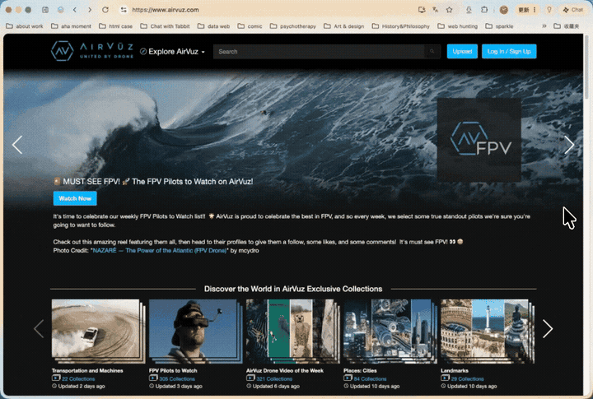Open the Chat panel button
The width and height of the screenshot is (593, 399).
[x=573, y=10]
